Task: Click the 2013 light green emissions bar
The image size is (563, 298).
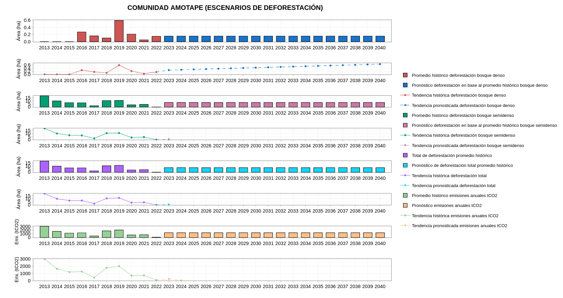Action: coord(44,232)
